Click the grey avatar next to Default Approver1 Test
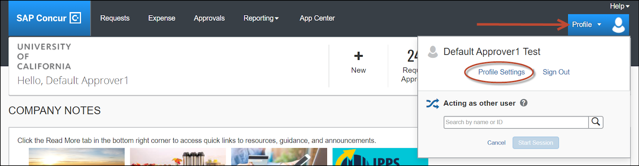 click(433, 52)
